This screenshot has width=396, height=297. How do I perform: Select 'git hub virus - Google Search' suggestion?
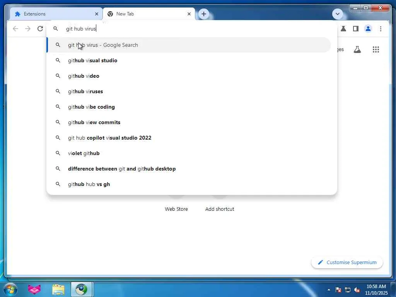pyautogui.click(x=189, y=45)
